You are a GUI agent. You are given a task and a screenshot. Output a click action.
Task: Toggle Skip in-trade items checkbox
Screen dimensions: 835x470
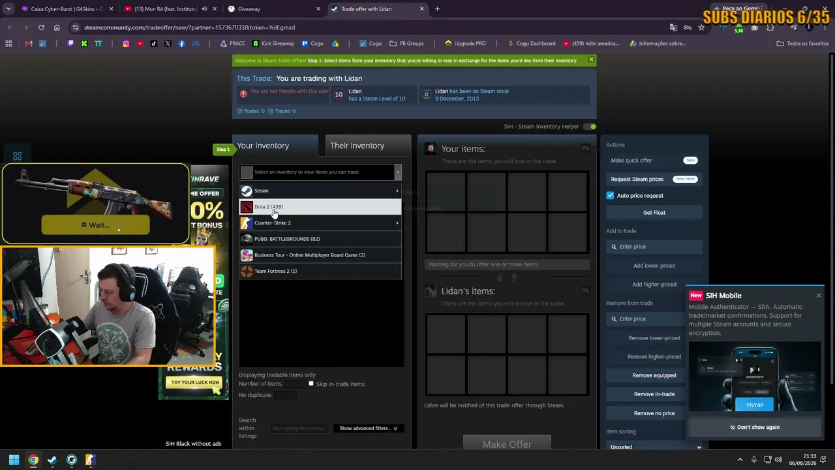311,384
